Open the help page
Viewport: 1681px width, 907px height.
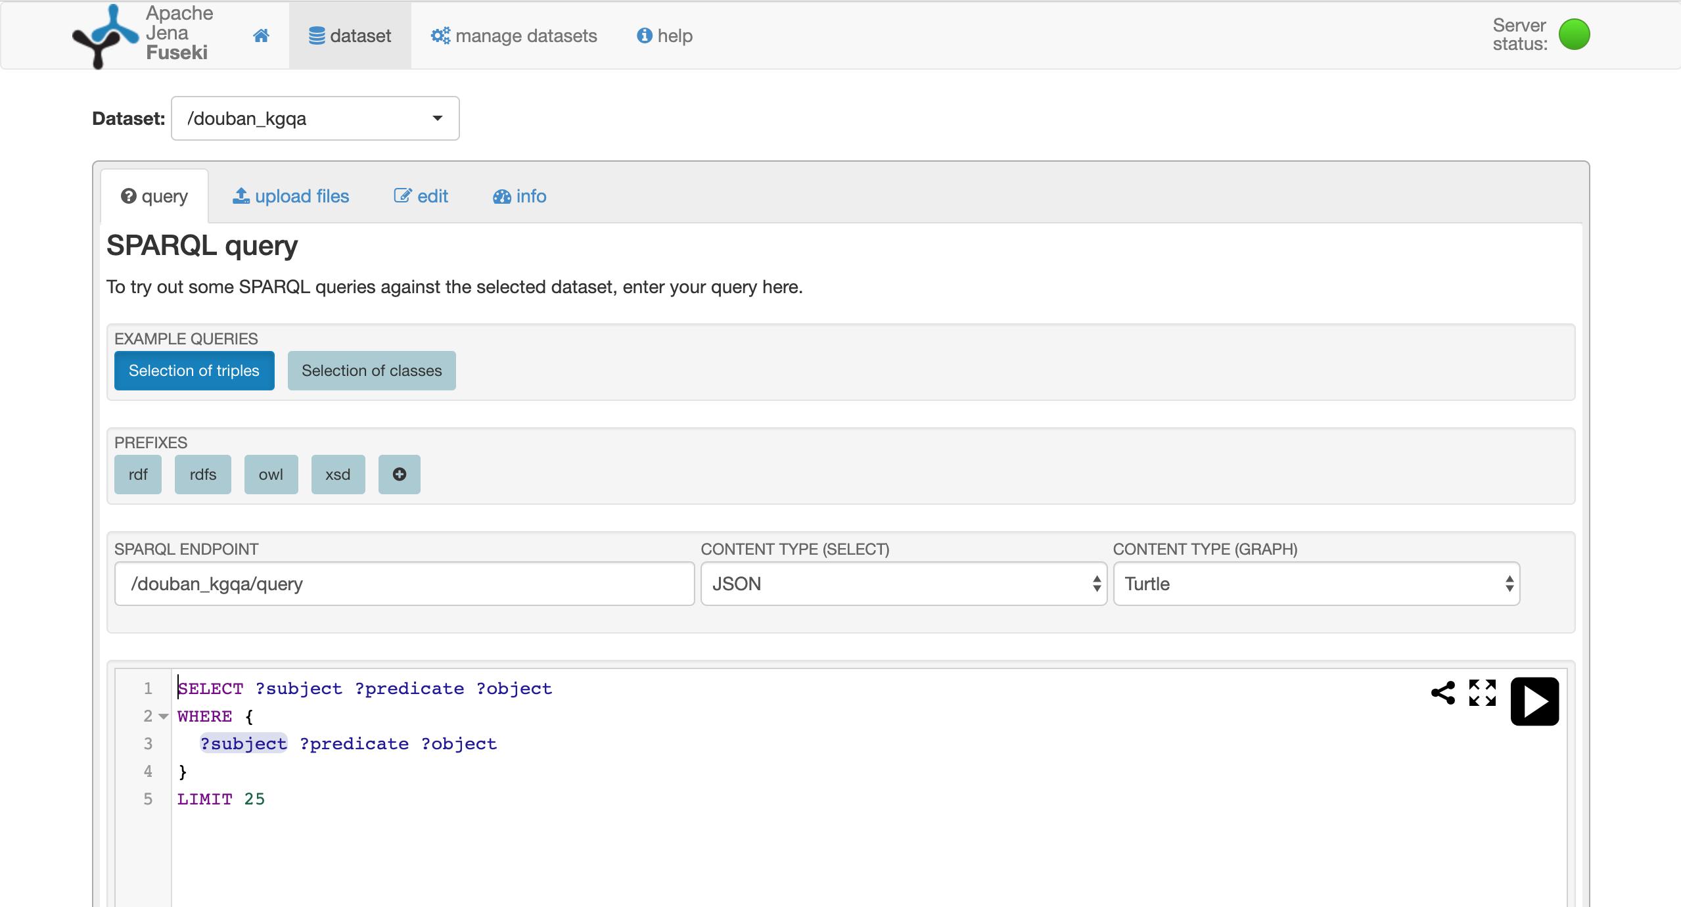664,35
